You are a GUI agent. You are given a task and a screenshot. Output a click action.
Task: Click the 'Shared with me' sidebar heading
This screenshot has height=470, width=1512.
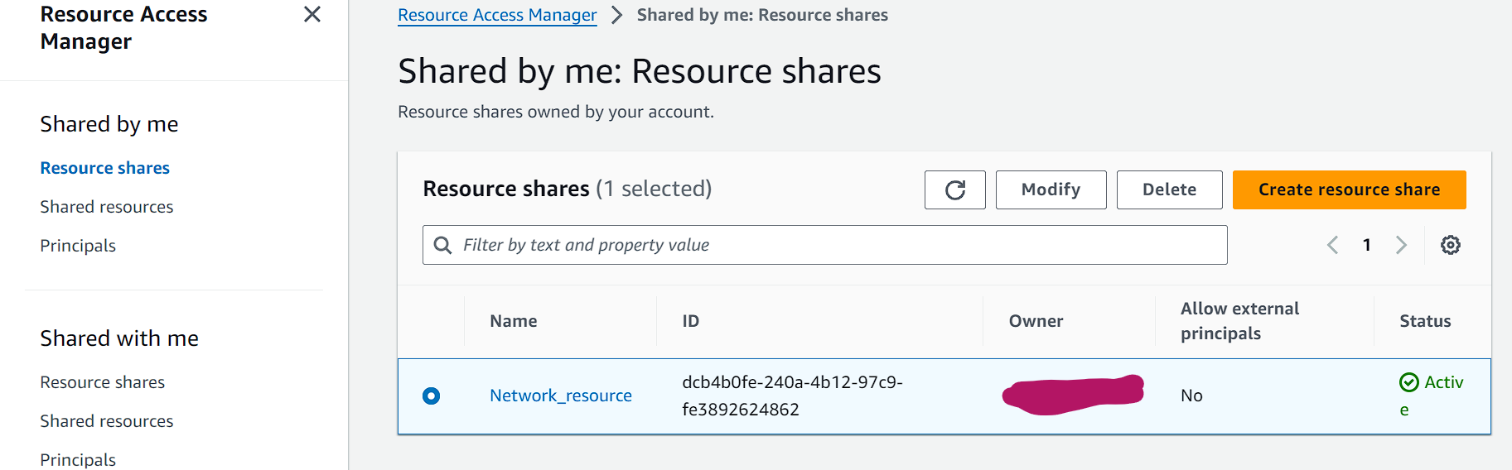[x=119, y=338]
